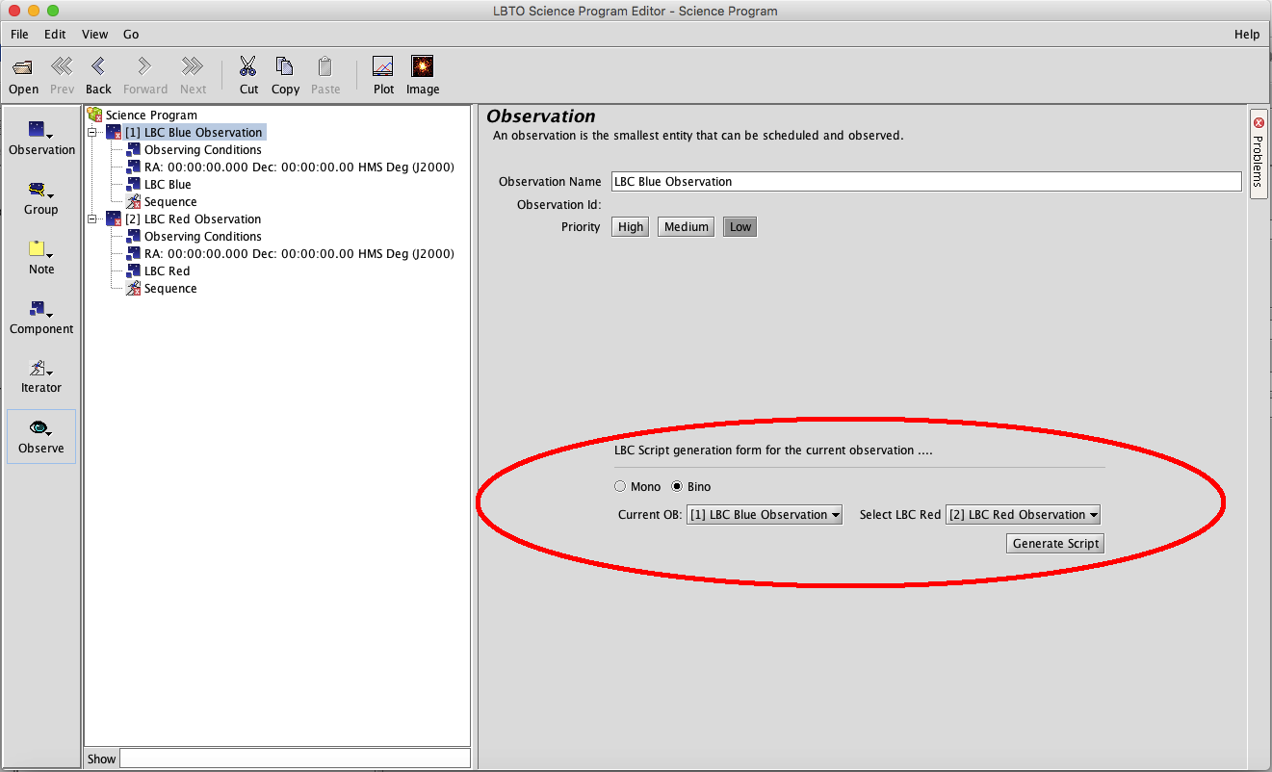Screen dimensions: 1272x772
Task: Open the File menu
Action: [19, 34]
